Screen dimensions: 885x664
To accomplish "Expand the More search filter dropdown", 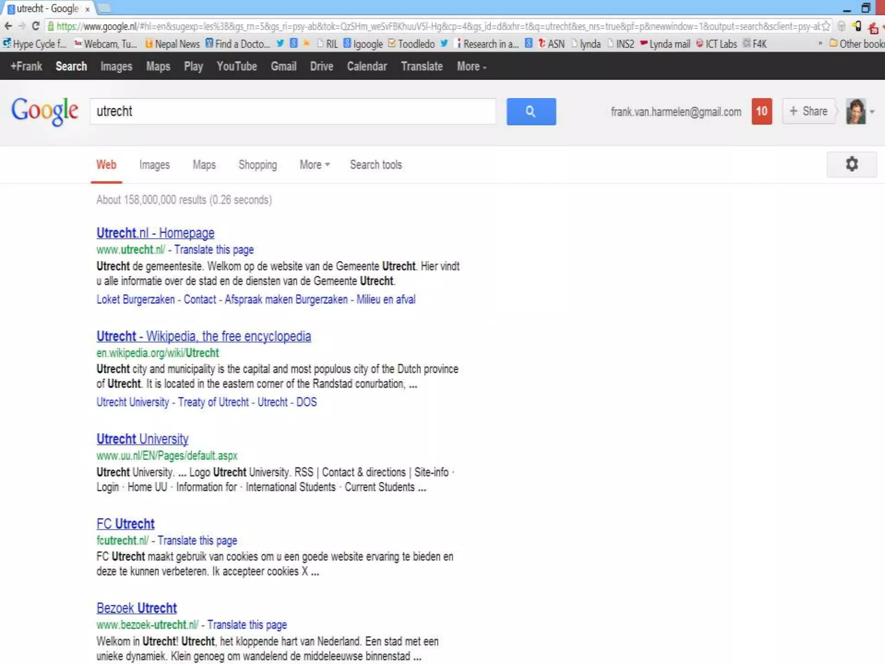I will pyautogui.click(x=314, y=165).
